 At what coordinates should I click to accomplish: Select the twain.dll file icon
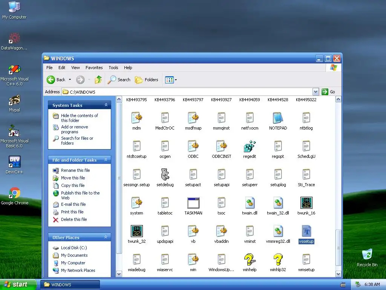250,203
